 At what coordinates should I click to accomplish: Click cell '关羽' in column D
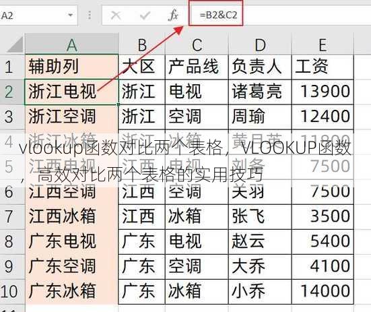click(260, 191)
